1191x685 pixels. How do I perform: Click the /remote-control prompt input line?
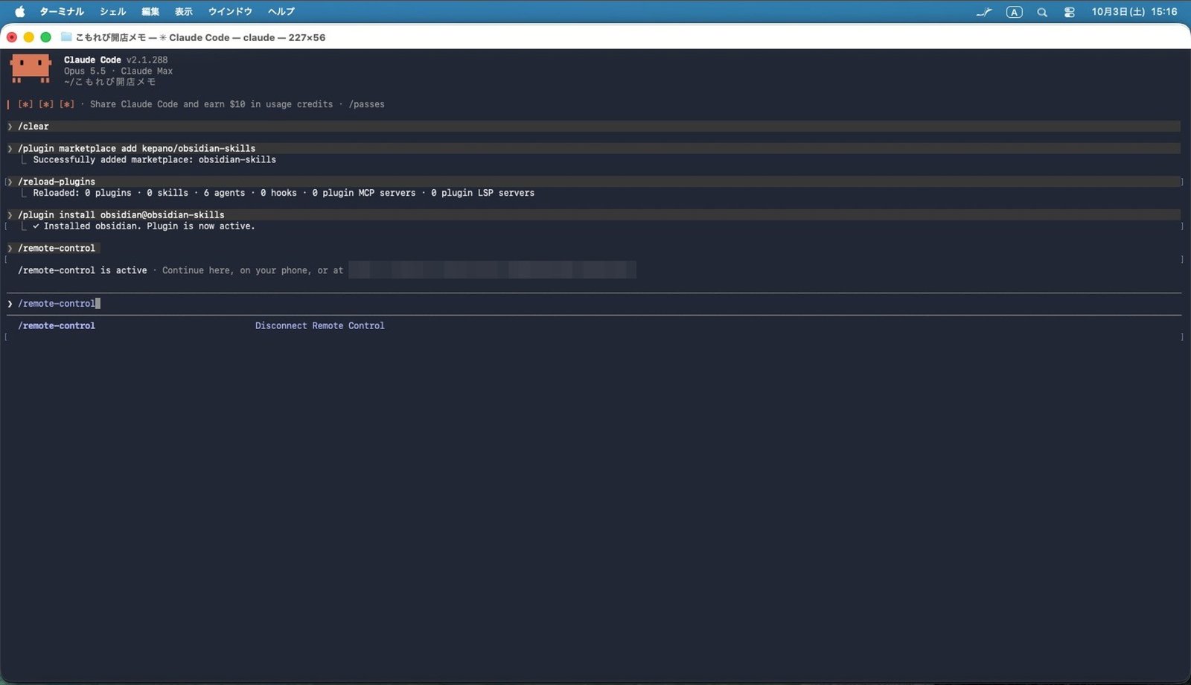pyautogui.click(x=594, y=304)
